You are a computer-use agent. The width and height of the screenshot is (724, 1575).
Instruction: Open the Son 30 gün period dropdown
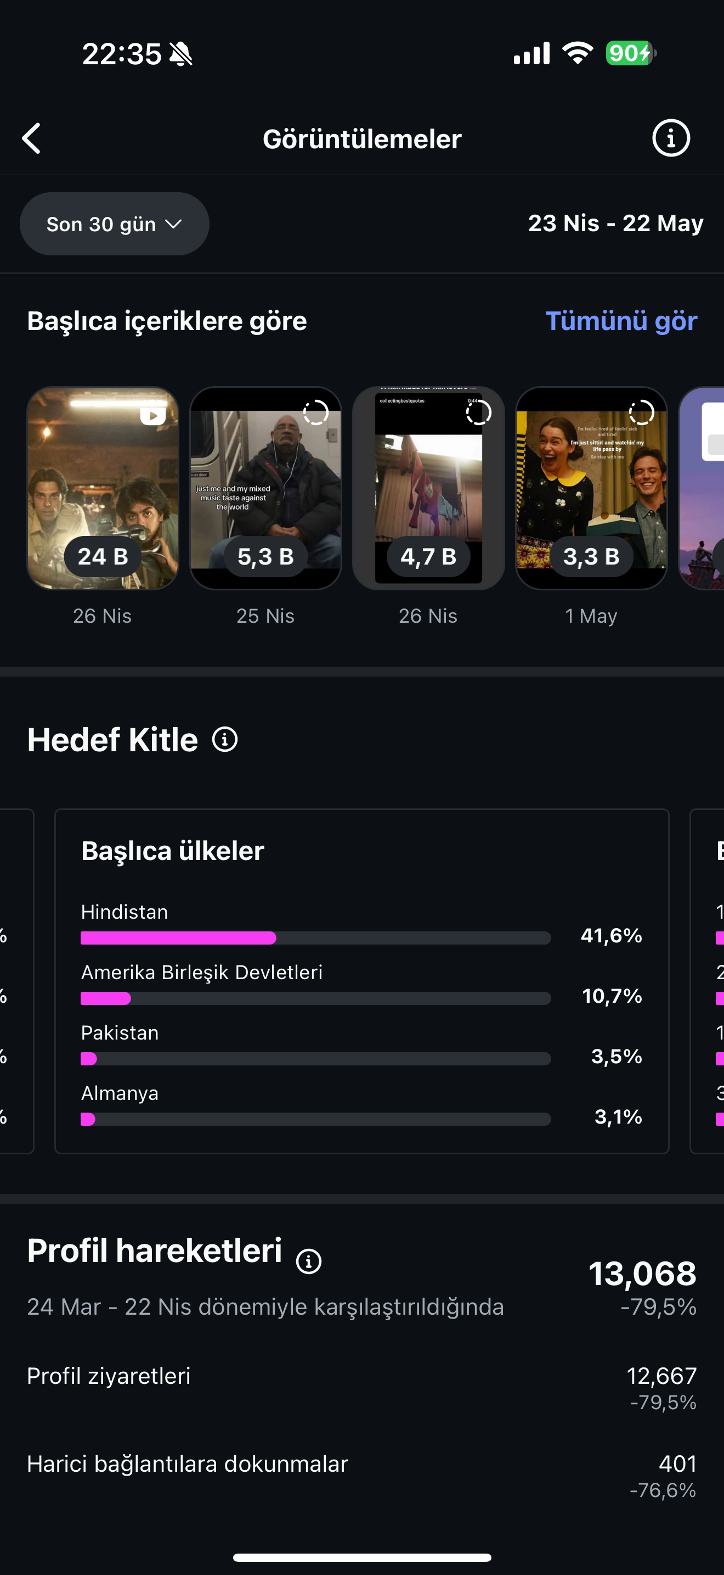(114, 224)
